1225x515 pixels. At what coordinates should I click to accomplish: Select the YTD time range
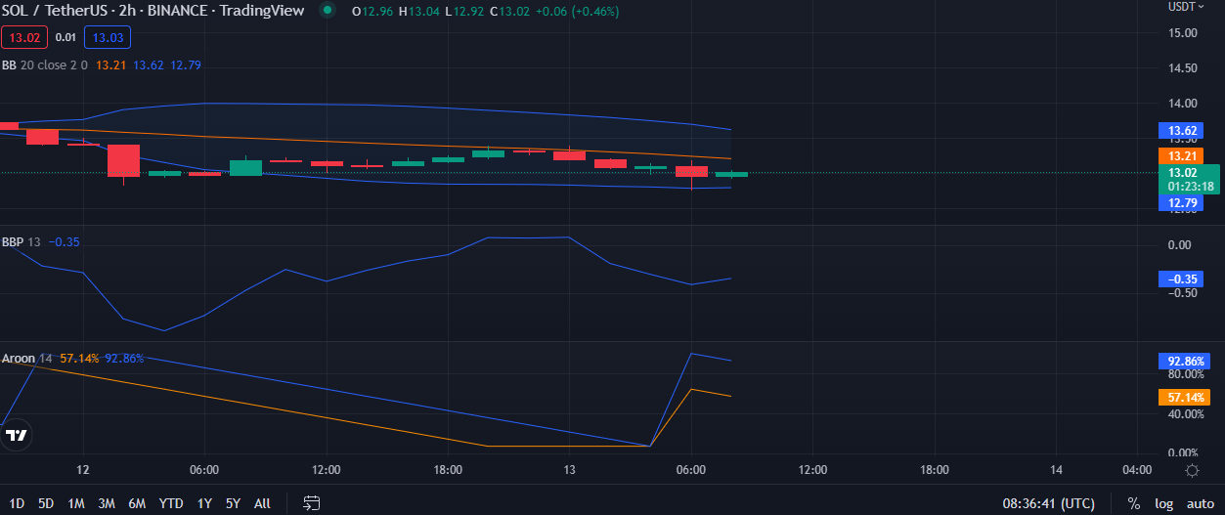tap(171, 503)
